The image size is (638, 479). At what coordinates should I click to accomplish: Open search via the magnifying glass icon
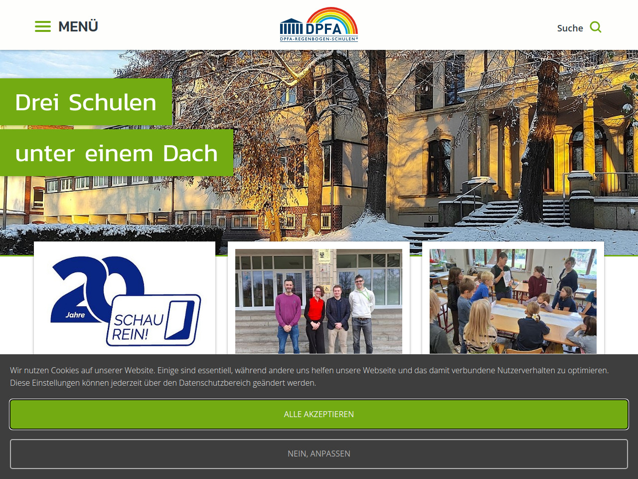595,27
